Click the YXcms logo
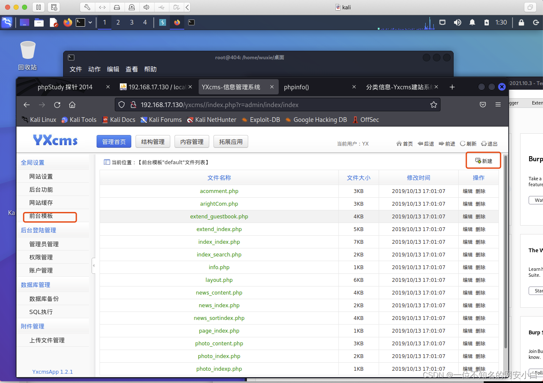Image resolution: width=543 pixels, height=383 pixels. point(55,140)
